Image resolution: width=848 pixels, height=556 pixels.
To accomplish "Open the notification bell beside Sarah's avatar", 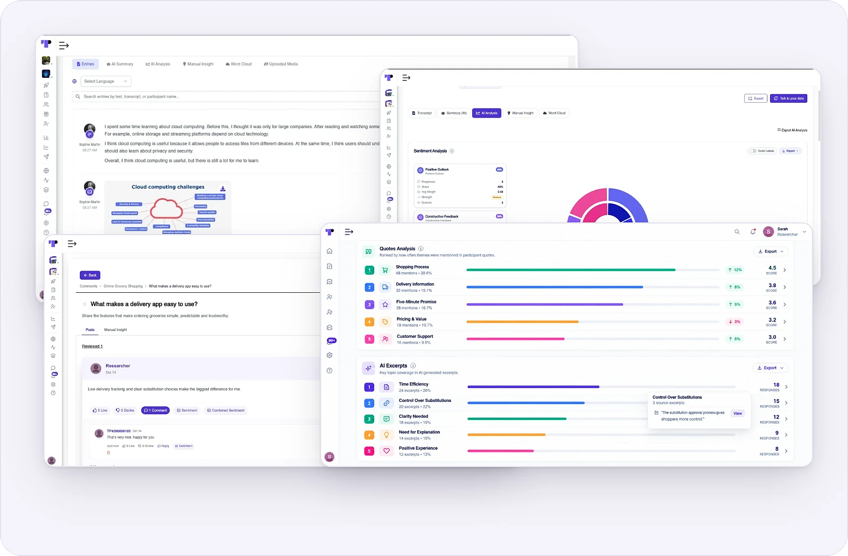I will pyautogui.click(x=753, y=232).
